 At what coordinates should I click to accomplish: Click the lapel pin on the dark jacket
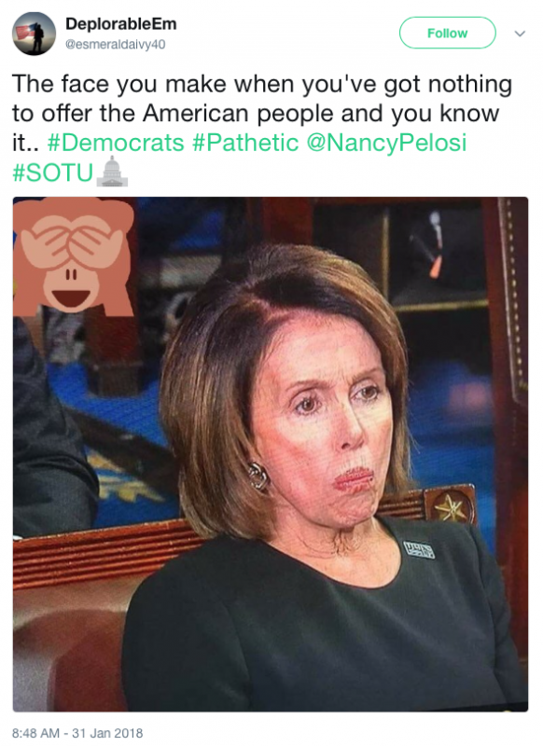419,549
